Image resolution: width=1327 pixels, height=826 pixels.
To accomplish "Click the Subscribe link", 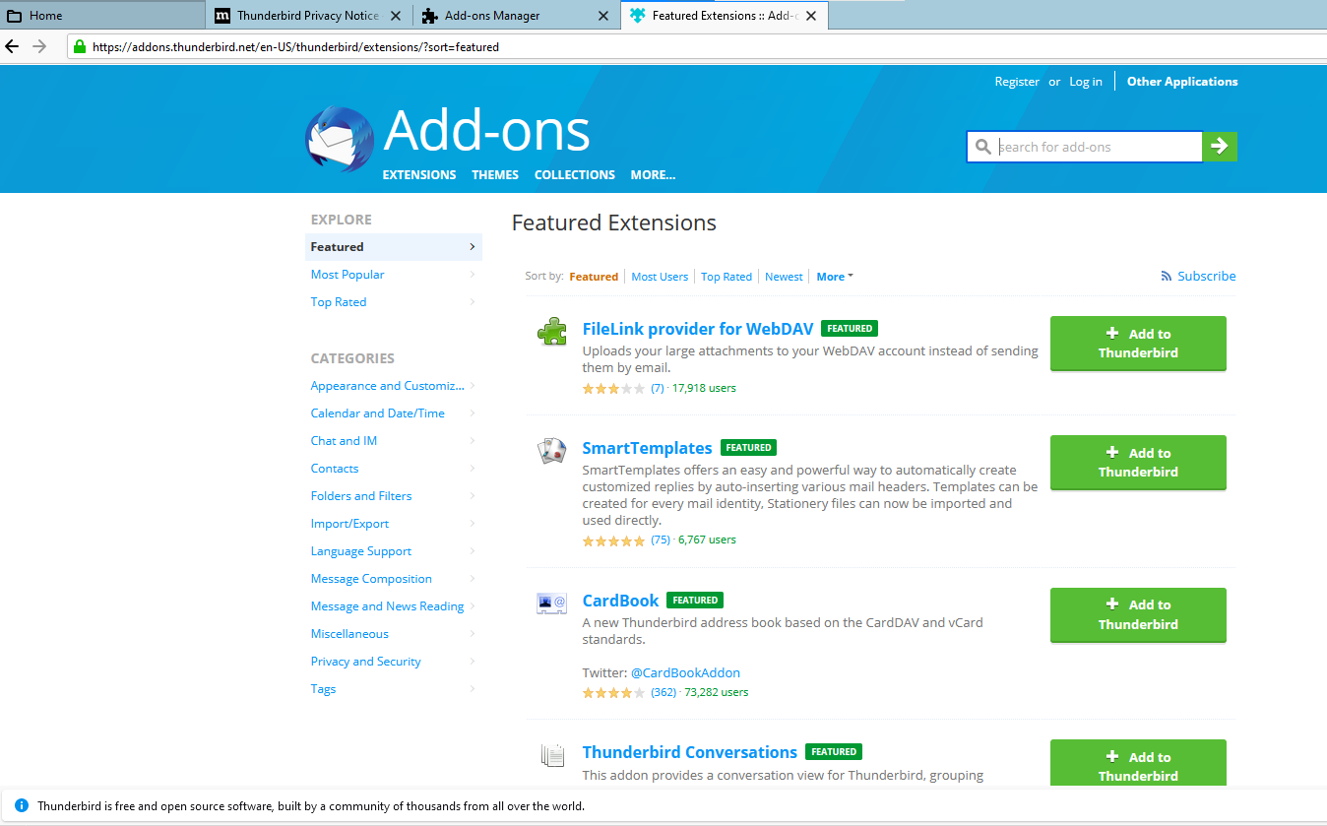I will click(x=1207, y=277).
